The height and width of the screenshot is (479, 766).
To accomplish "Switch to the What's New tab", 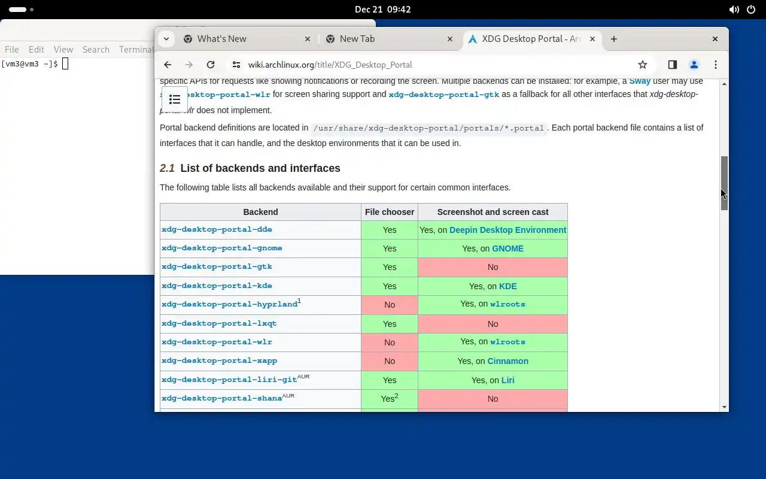I will pyautogui.click(x=247, y=39).
